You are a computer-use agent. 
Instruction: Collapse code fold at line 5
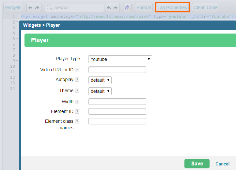17,39
